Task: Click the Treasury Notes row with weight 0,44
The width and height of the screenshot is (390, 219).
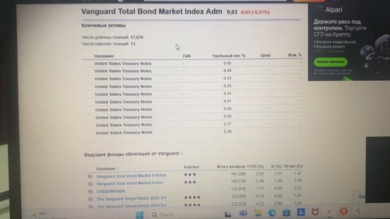Action: [x=193, y=71]
